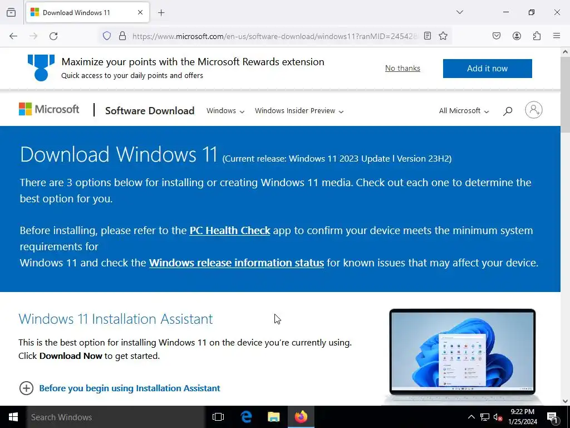570x428 pixels.
Task: Open the site search magnifier
Action: [x=508, y=111]
